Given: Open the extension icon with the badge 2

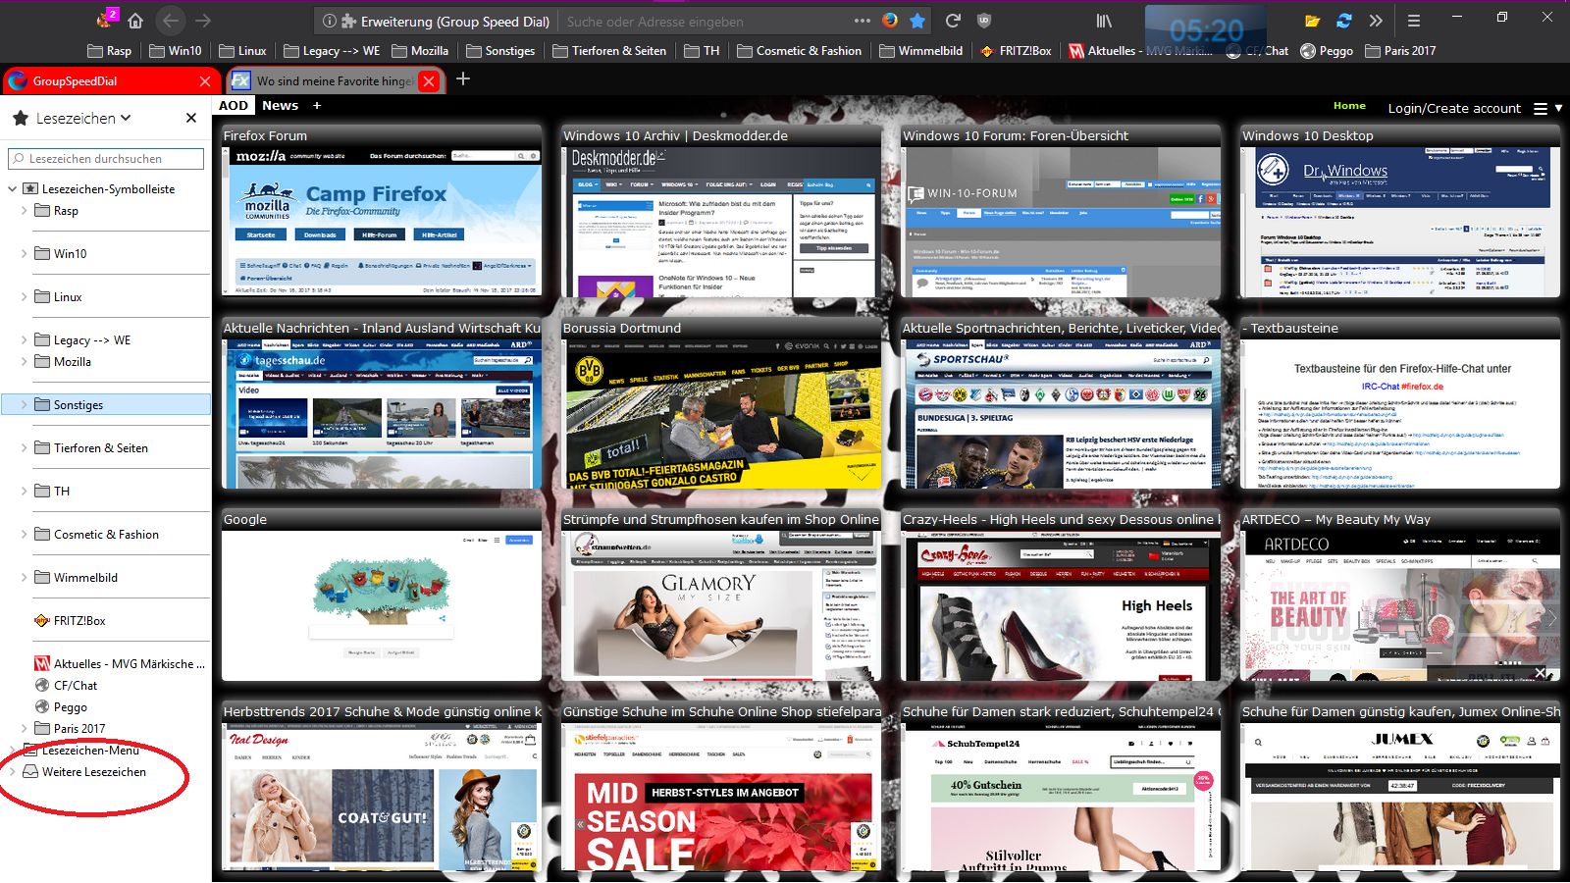Looking at the screenshot, I should [x=106, y=19].
